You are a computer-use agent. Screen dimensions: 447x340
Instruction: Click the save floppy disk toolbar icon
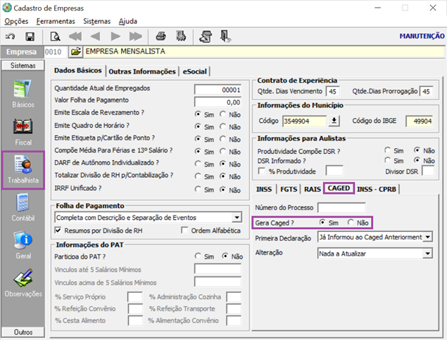pyautogui.click(x=30, y=36)
